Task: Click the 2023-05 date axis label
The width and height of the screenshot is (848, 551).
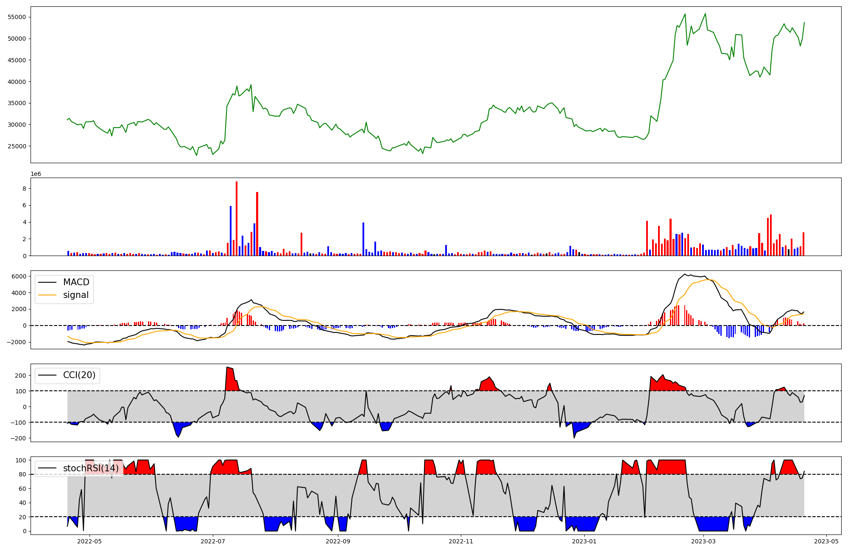Action: tap(826, 541)
